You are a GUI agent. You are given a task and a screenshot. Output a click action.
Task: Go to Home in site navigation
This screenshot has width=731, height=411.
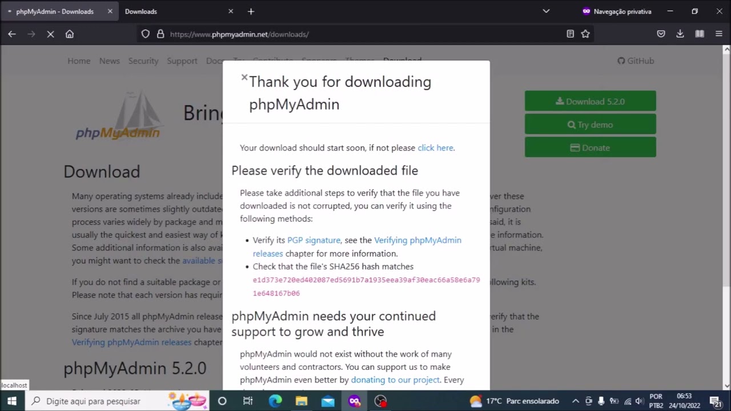click(x=79, y=61)
